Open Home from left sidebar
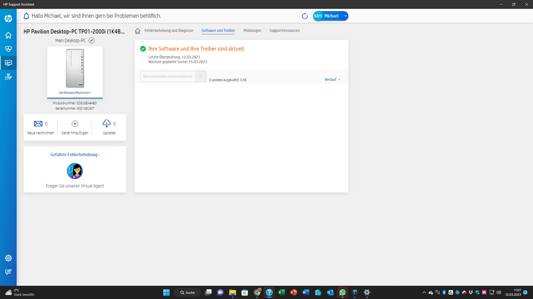Viewport: 533px width, 299px height. pyautogui.click(x=8, y=35)
